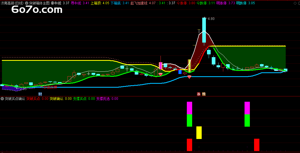300x153 pixels.
Task: Click the red gem signal under pink striped bar
Action: (160, 74)
